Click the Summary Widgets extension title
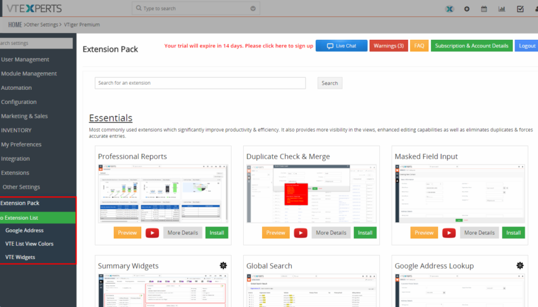This screenshot has height=307, width=538. pyautogui.click(x=128, y=266)
